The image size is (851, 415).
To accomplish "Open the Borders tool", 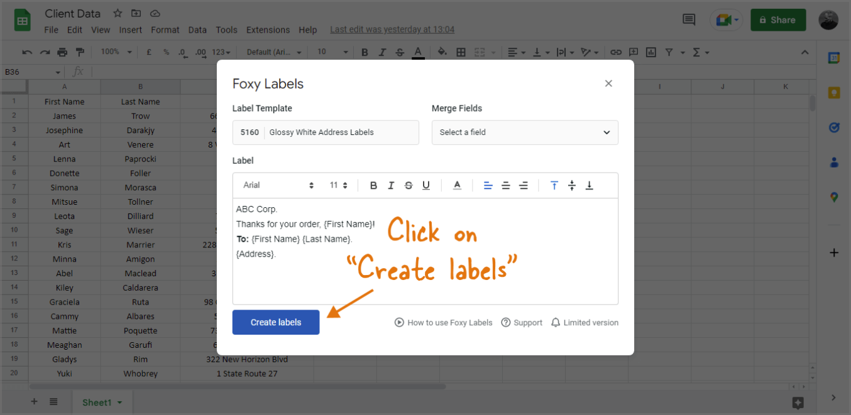I will [x=461, y=52].
